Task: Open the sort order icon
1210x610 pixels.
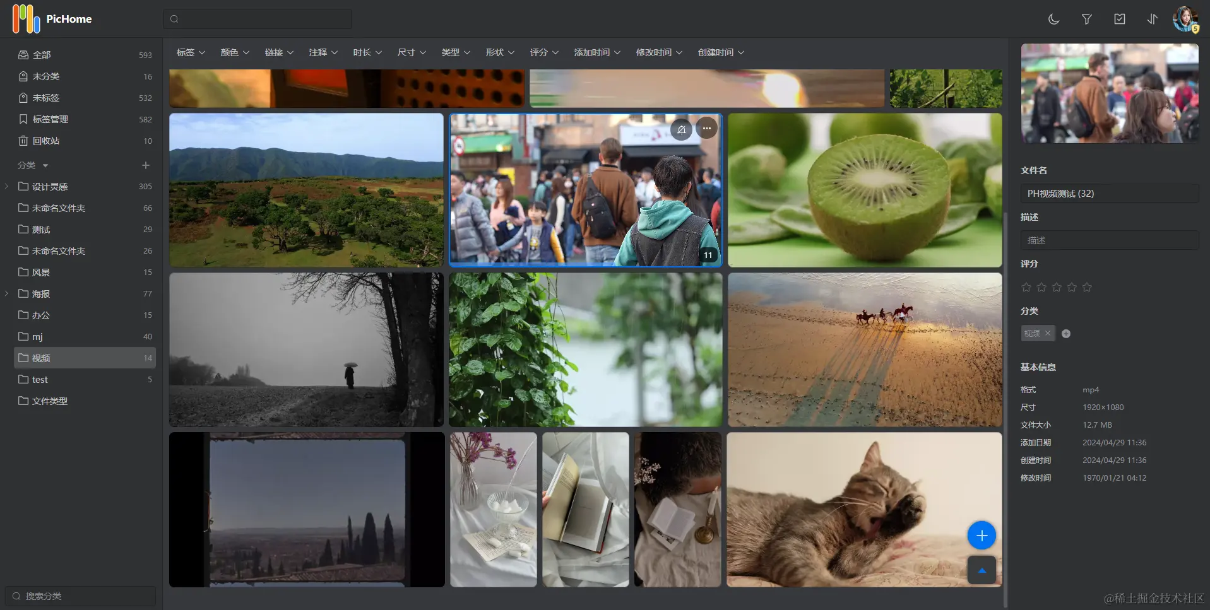Action: click(1152, 19)
